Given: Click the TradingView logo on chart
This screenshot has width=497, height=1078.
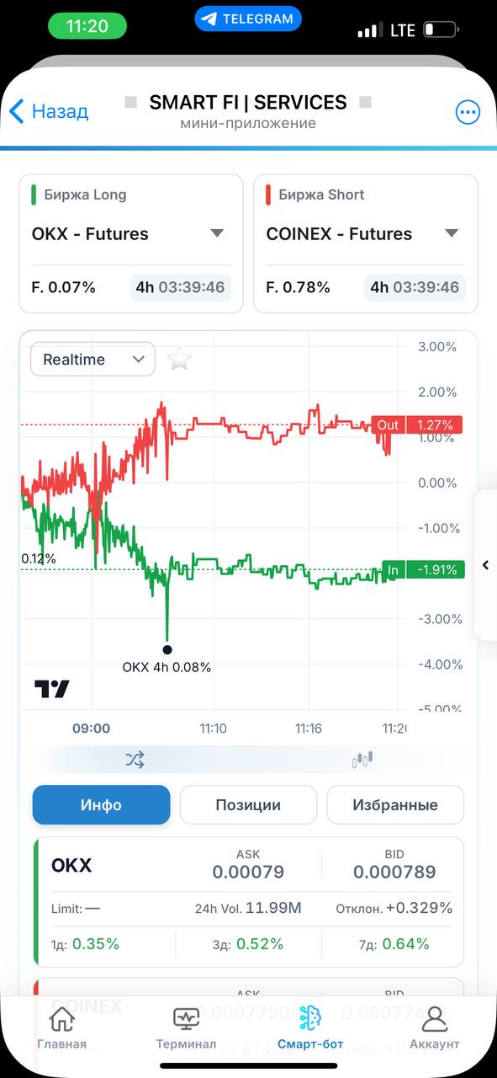Looking at the screenshot, I should tap(52, 688).
